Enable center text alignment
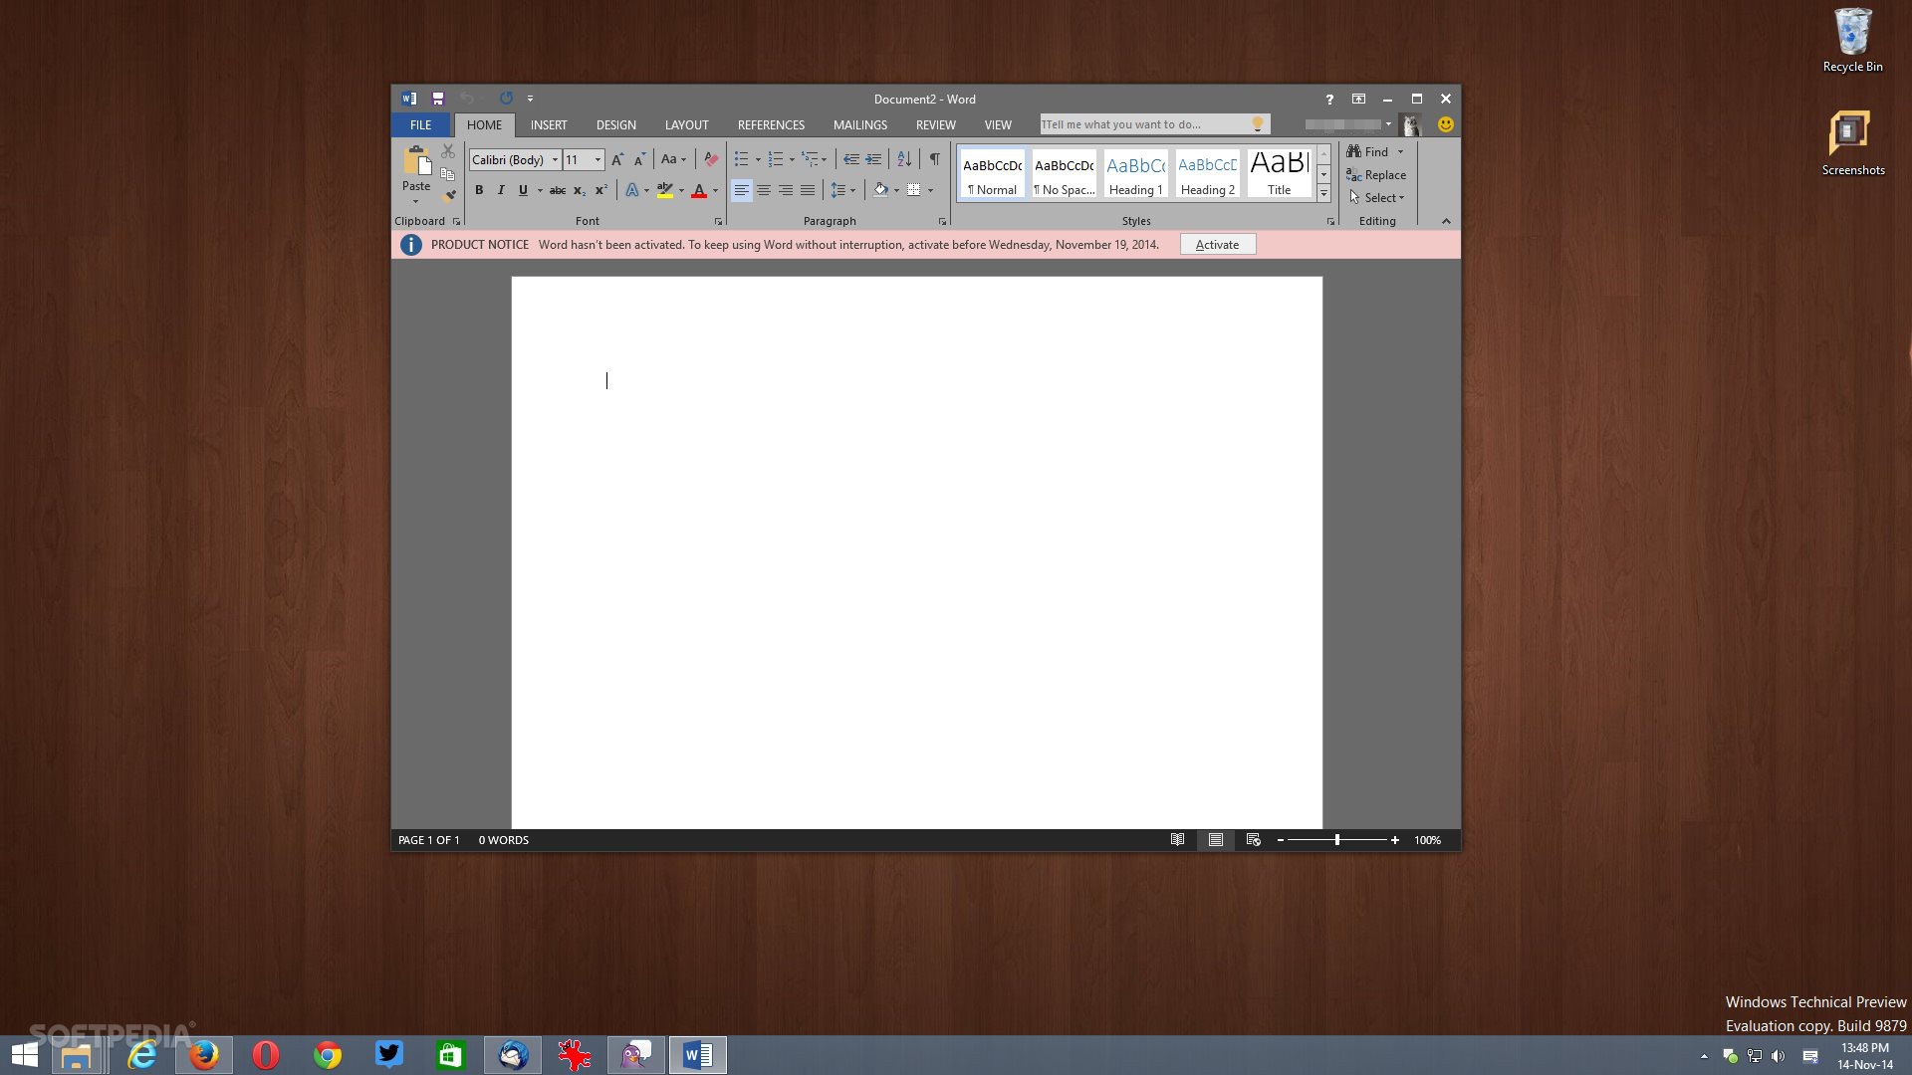The height and width of the screenshot is (1075, 1912). pyautogui.click(x=764, y=190)
